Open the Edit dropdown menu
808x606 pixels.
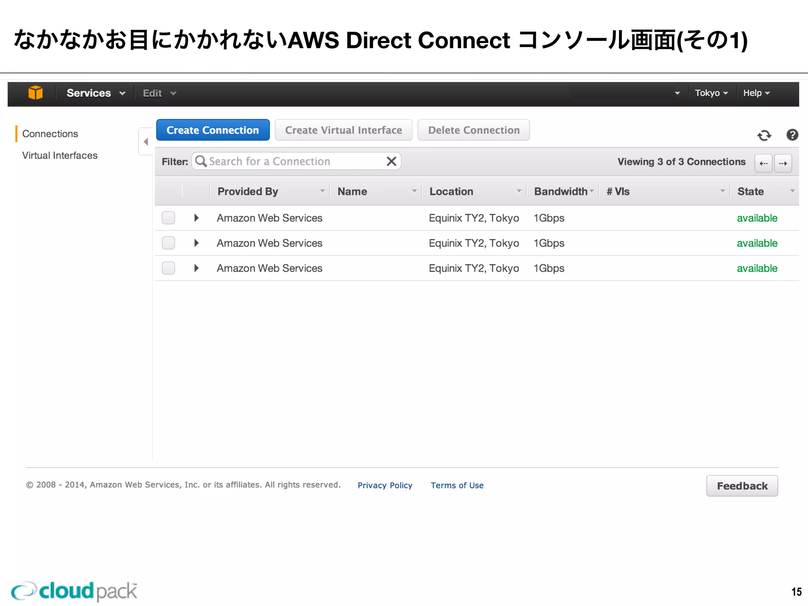[159, 94]
